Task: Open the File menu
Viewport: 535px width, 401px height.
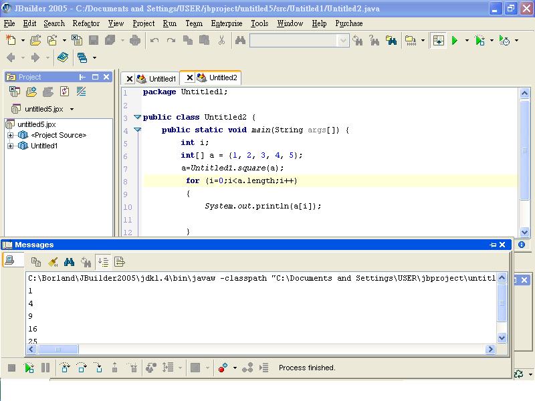Action: [x=9, y=23]
